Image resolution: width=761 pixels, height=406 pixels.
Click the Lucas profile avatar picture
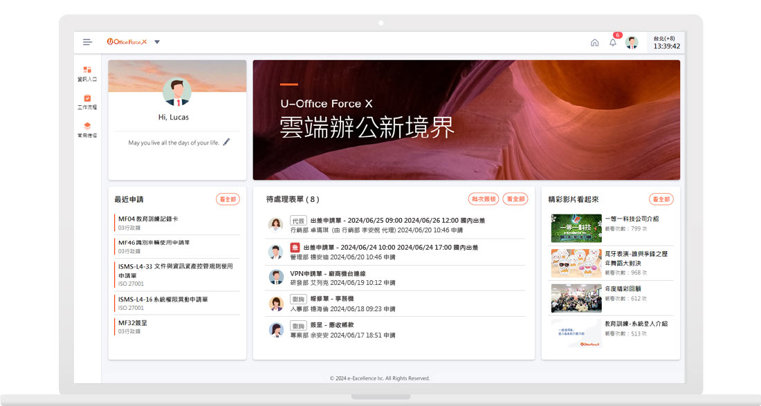pos(176,92)
